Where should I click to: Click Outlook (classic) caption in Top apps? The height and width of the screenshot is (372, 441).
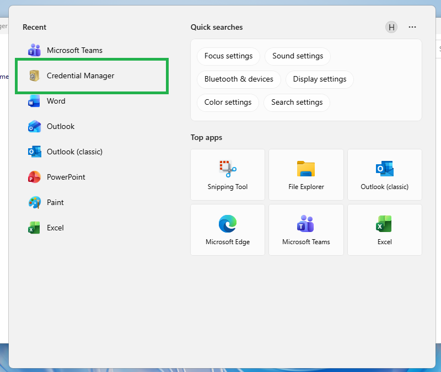384,187
